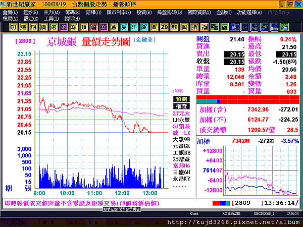The image size is (303, 227).
Task: Open the 匯市利率(F) menu
Action: (x=119, y=13)
